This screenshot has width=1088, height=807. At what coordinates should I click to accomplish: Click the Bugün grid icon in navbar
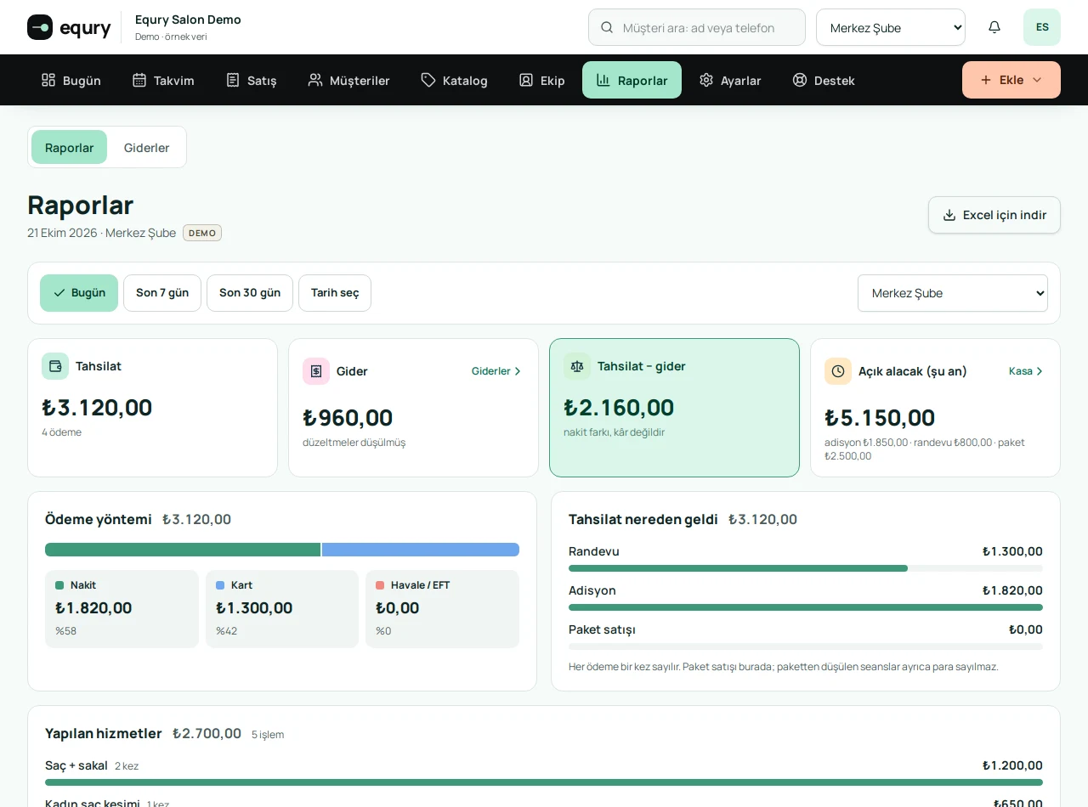click(x=48, y=80)
